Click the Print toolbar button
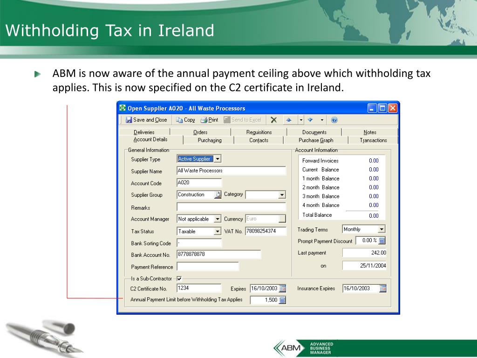The width and height of the screenshot is (477, 358). 209,120
